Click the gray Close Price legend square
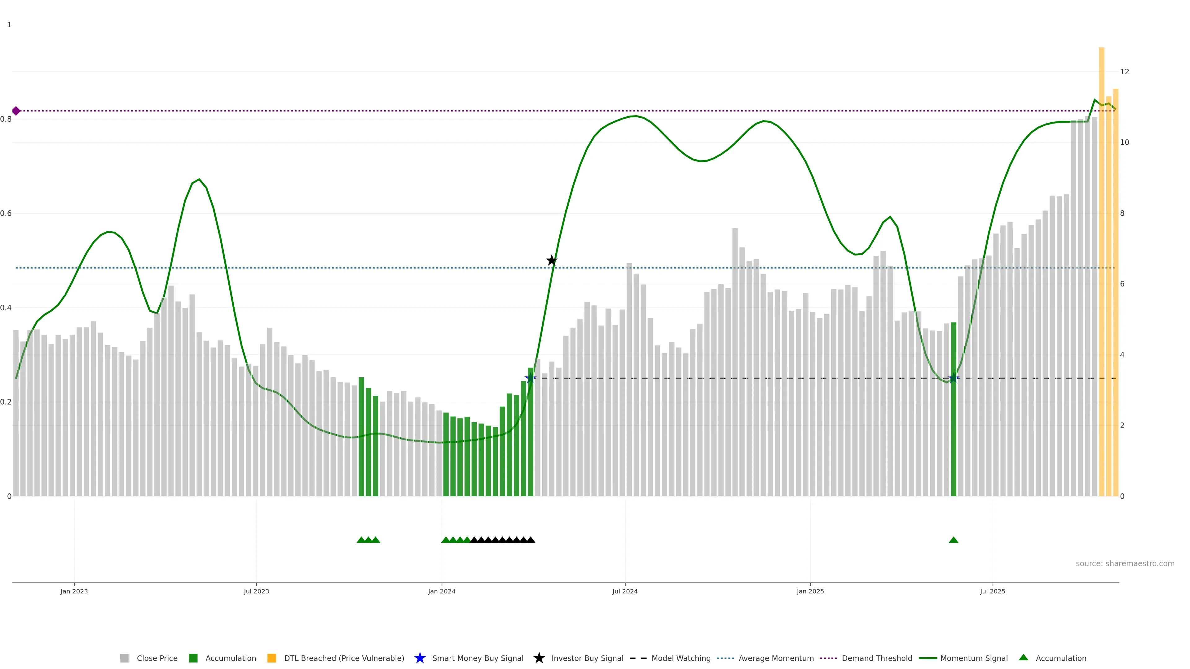The image size is (1190, 669). coord(124,658)
